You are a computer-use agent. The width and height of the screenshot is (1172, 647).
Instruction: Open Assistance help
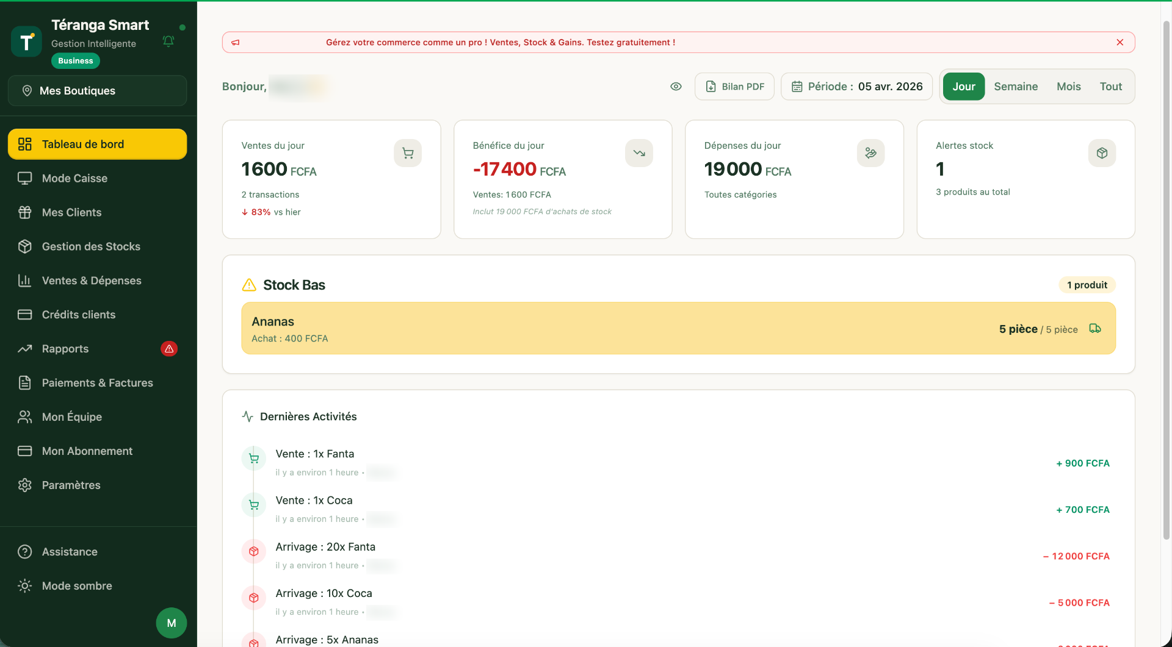[98, 552]
